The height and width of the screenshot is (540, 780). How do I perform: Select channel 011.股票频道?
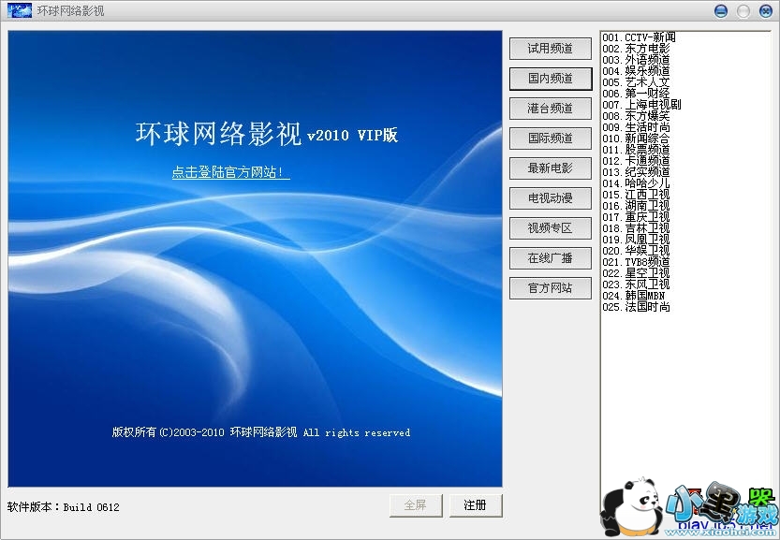point(636,150)
